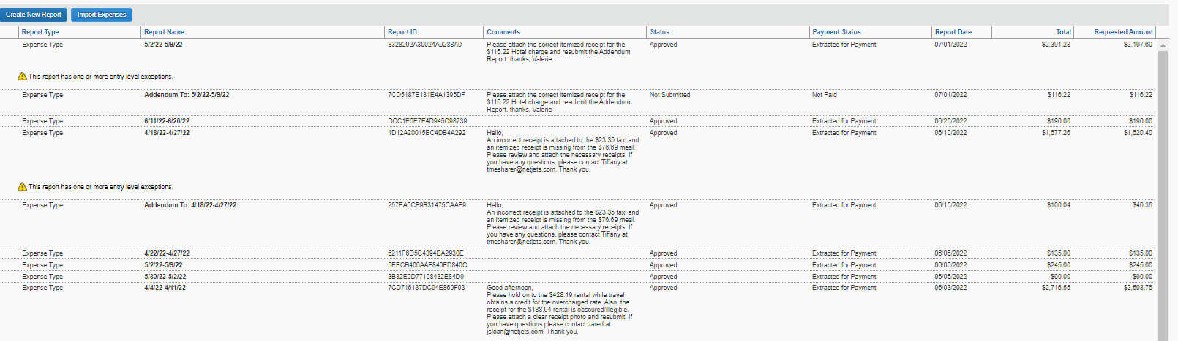
Task: Sort by Report Type column header
Action: [x=40, y=32]
